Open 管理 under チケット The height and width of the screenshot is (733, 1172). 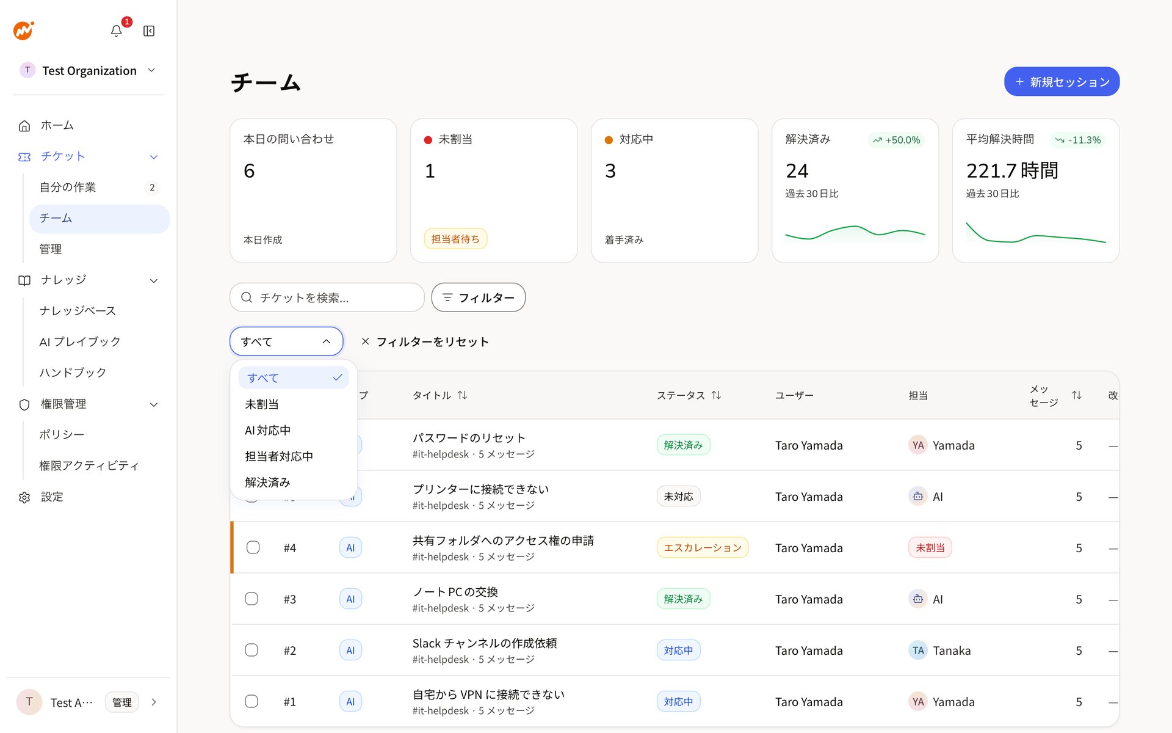pyautogui.click(x=99, y=249)
